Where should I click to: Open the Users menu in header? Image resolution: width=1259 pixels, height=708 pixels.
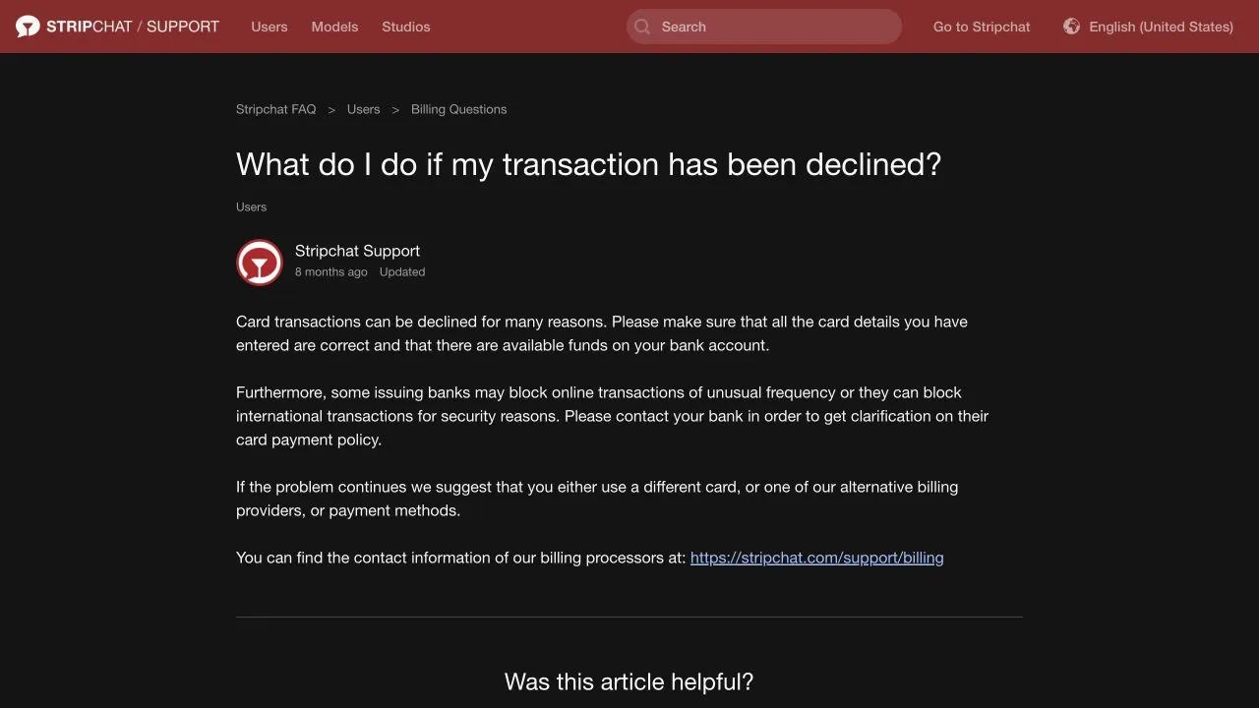coord(270,27)
